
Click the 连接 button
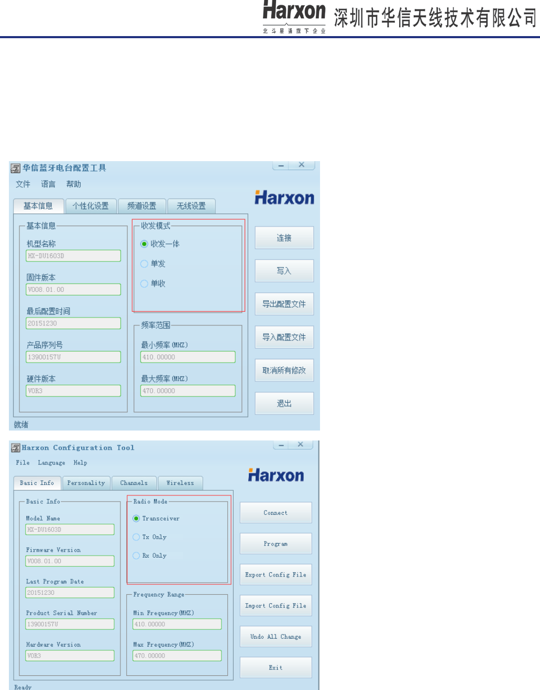tap(284, 238)
